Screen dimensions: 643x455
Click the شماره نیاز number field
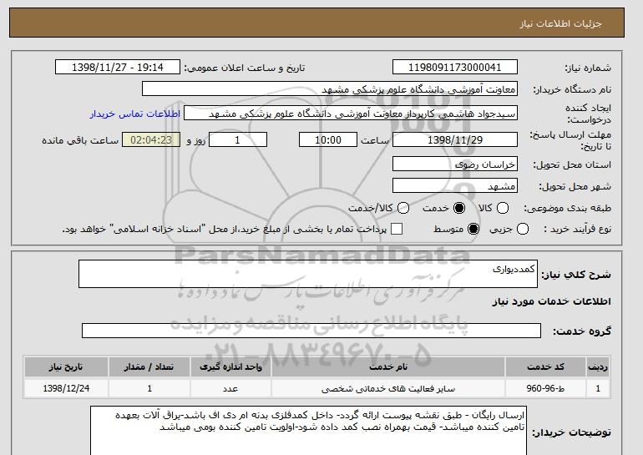455,68
